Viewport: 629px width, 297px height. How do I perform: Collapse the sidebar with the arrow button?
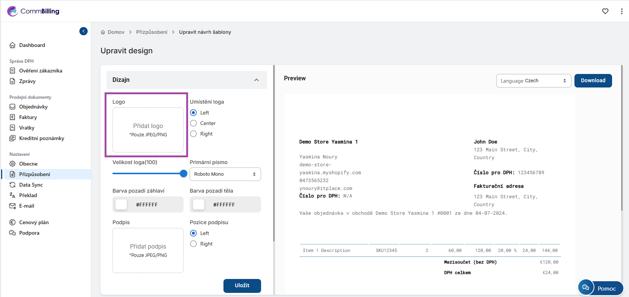[84, 31]
